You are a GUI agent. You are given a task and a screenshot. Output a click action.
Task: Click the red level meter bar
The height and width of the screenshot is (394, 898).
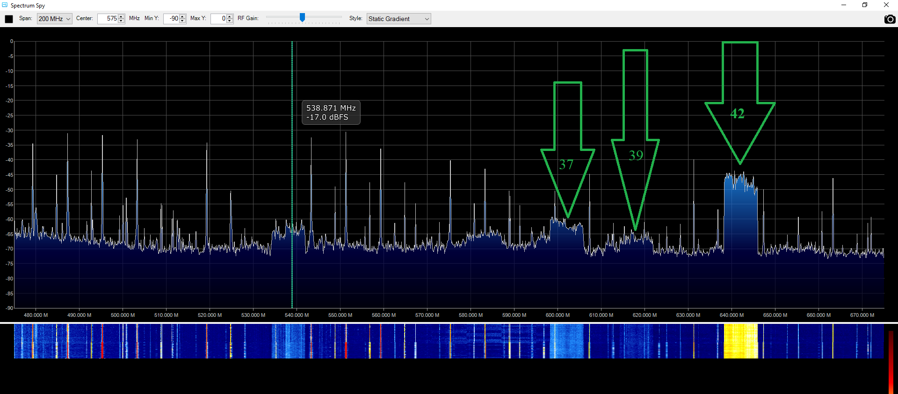tap(891, 362)
